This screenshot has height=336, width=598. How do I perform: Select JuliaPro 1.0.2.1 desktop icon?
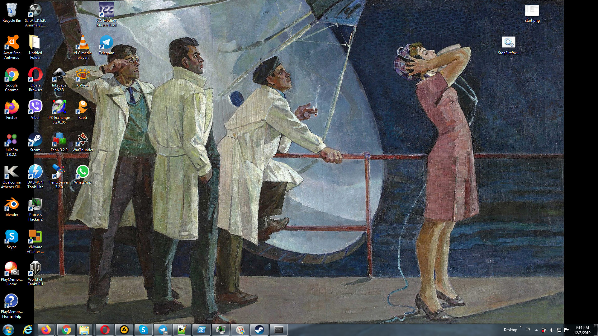pyautogui.click(x=12, y=145)
